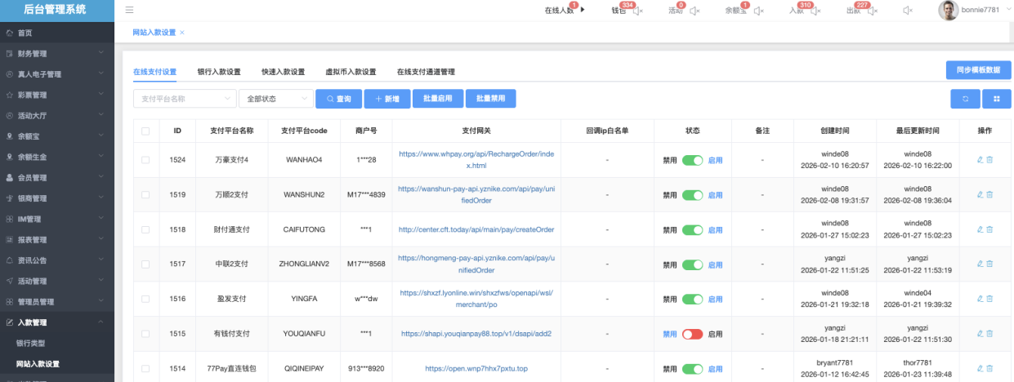Open the 全部状态 status dropdown
This screenshot has height=382, width=1014.
pyautogui.click(x=275, y=99)
